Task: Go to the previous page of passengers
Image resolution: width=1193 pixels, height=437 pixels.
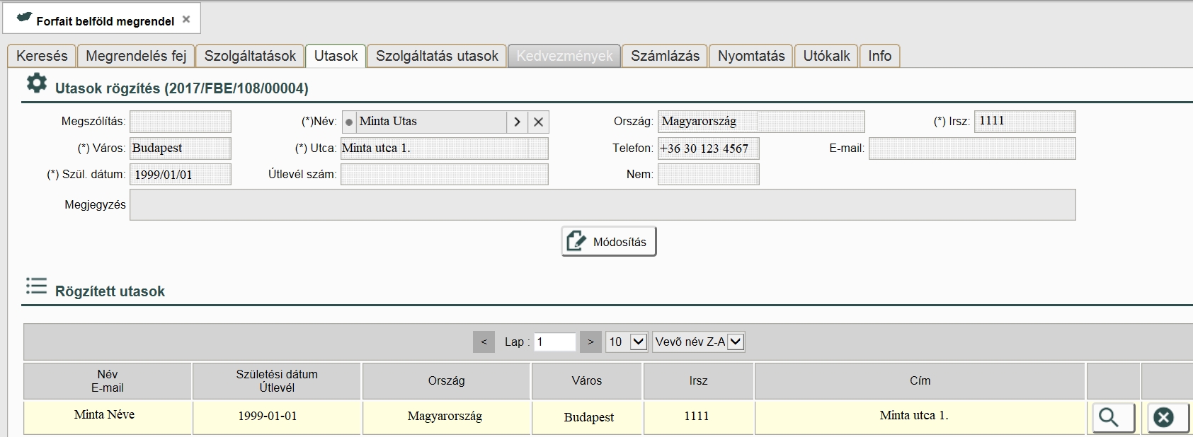Action: tap(484, 342)
